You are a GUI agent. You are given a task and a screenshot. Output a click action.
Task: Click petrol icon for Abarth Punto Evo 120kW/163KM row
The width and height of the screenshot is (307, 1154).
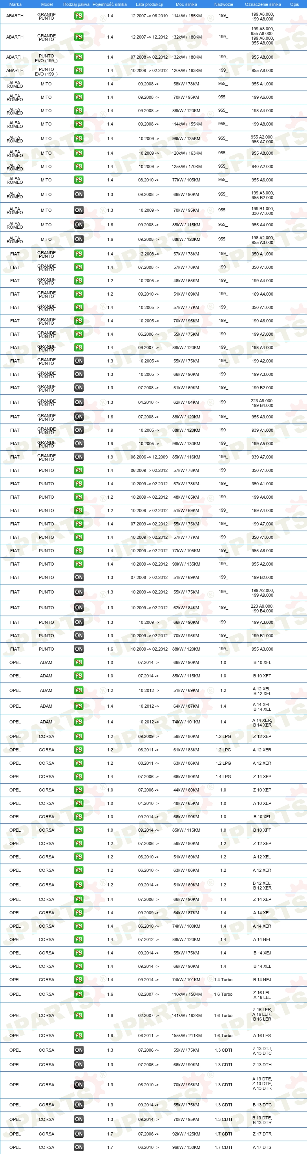[x=79, y=70]
